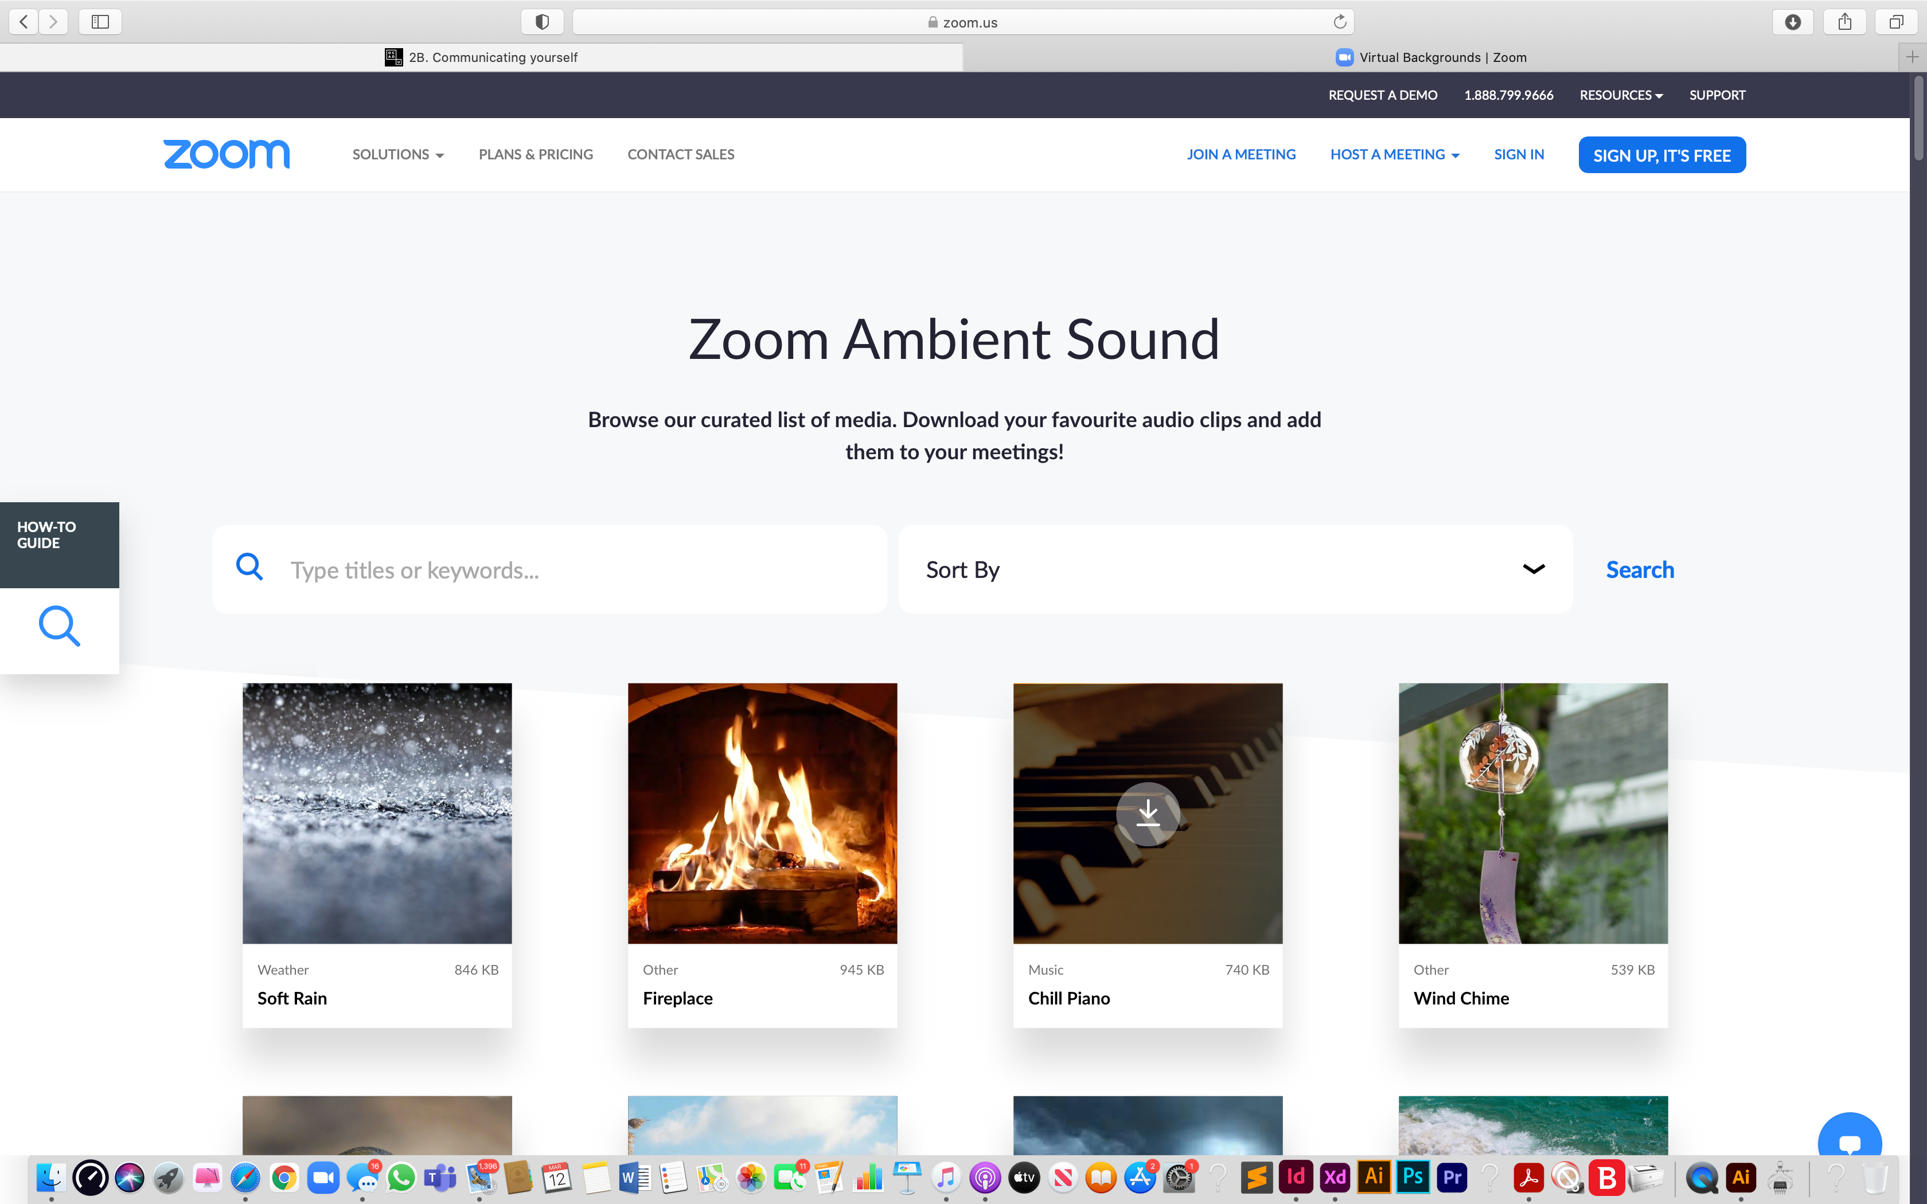Open the Host a Meeting dropdown

pos(1394,154)
